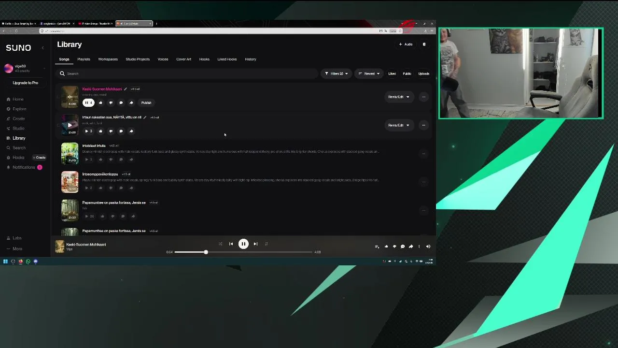Open Remix/Edit dropdown for Keski-Suomen Mohikaani
Image resolution: width=618 pixels, height=348 pixels.
point(398,97)
